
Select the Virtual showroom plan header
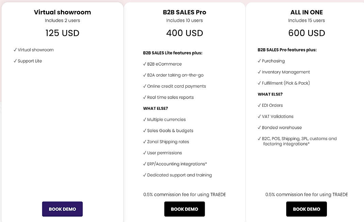pos(62,12)
